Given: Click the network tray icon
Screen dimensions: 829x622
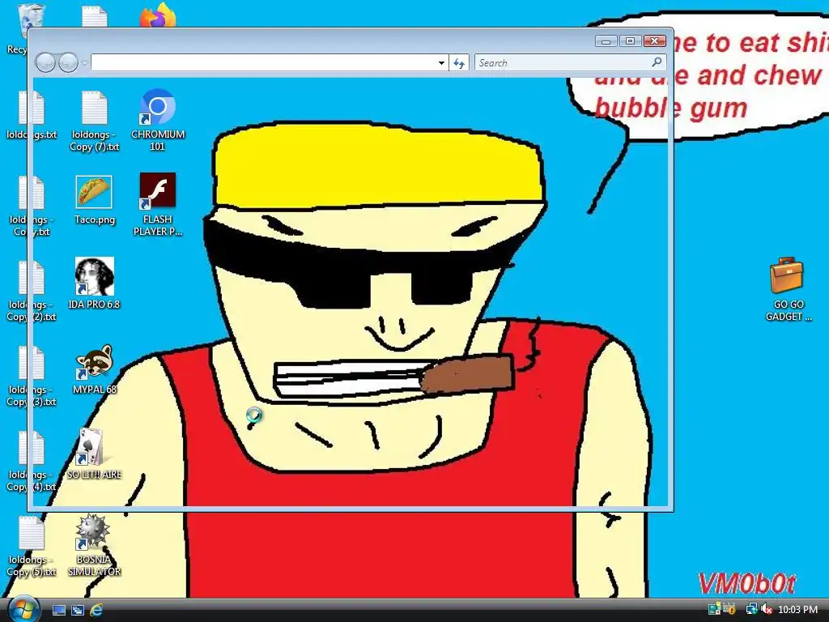Looking at the screenshot, I should [x=751, y=610].
